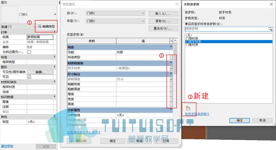Click the 载入(L)... button
The image size is (276, 150).
163,13
